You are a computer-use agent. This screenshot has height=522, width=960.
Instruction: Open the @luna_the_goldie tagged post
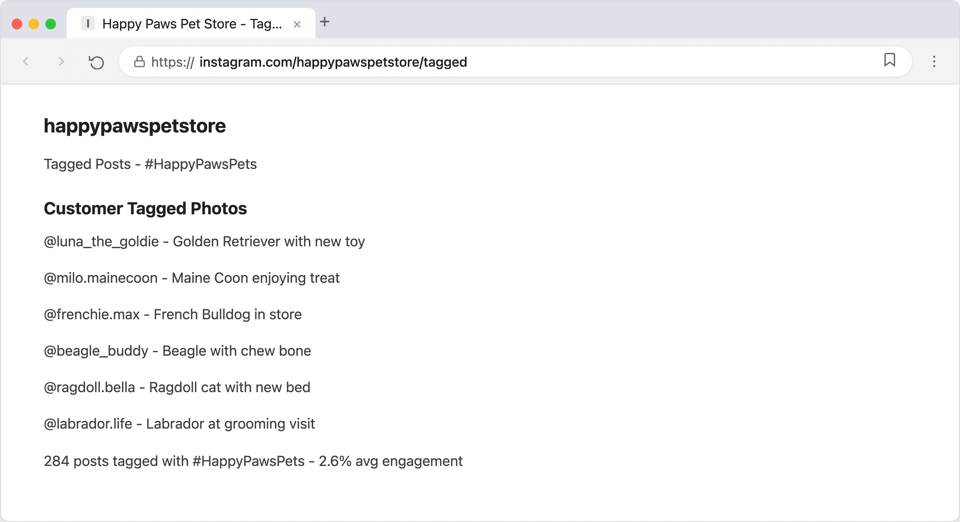[204, 242]
